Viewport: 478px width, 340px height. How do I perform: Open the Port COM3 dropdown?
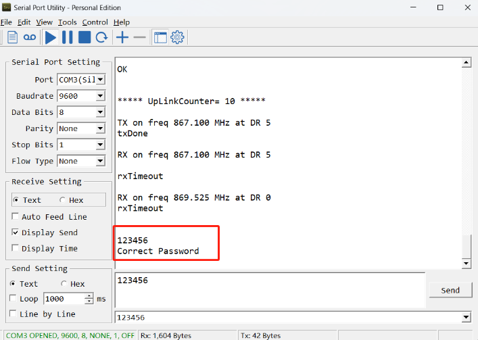coord(100,80)
